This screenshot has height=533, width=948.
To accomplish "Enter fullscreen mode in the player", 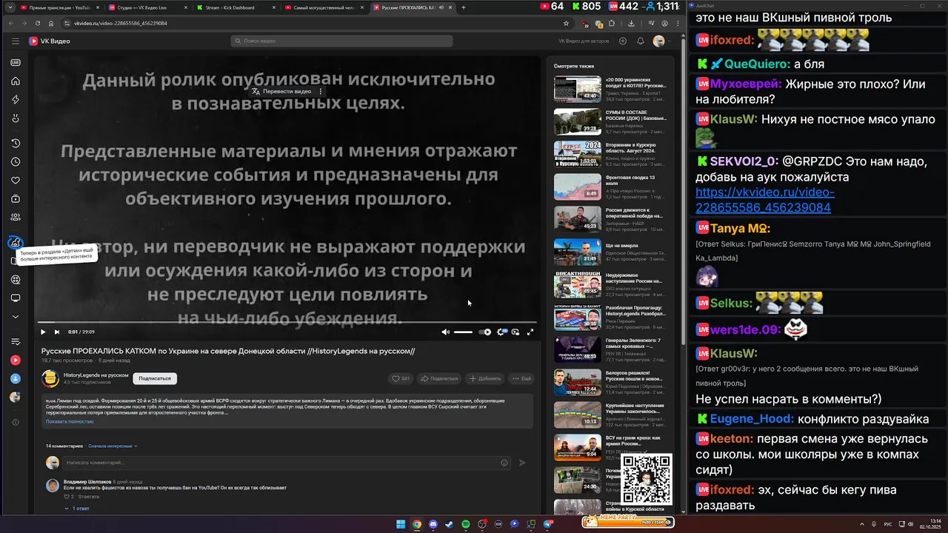I will [530, 332].
